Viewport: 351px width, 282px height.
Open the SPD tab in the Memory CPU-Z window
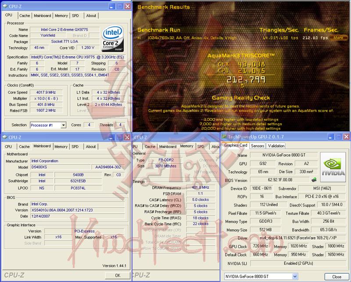(x=201, y=147)
